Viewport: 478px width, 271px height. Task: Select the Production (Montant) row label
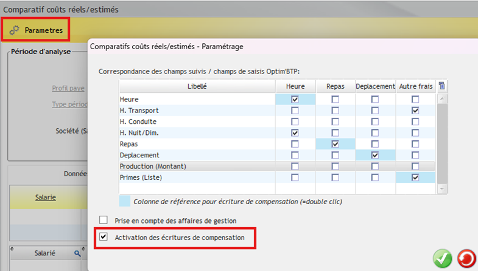[x=153, y=166]
